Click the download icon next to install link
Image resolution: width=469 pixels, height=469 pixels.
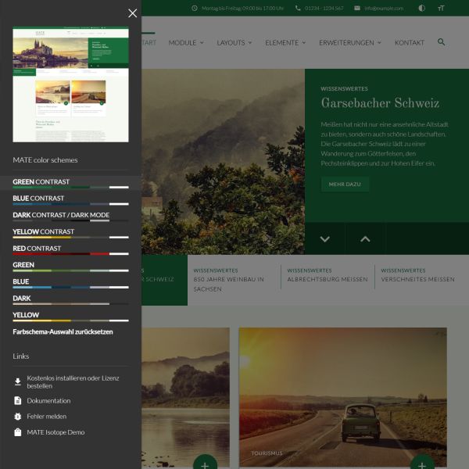tap(18, 381)
